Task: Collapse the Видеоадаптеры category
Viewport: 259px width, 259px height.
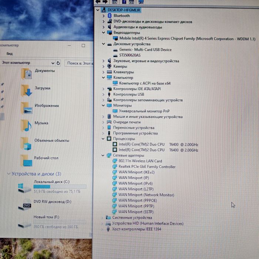Action: (103, 33)
